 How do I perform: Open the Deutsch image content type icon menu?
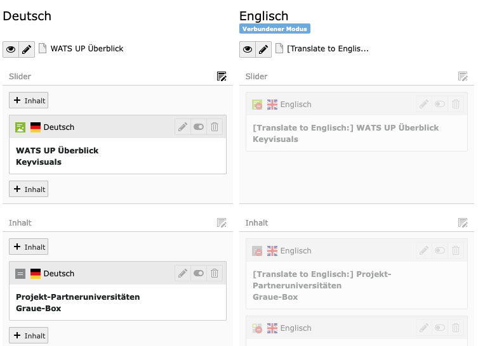click(20, 127)
